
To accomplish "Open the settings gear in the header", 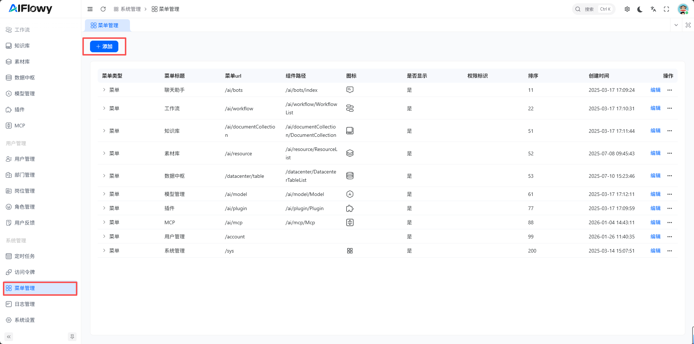I will coord(627,9).
